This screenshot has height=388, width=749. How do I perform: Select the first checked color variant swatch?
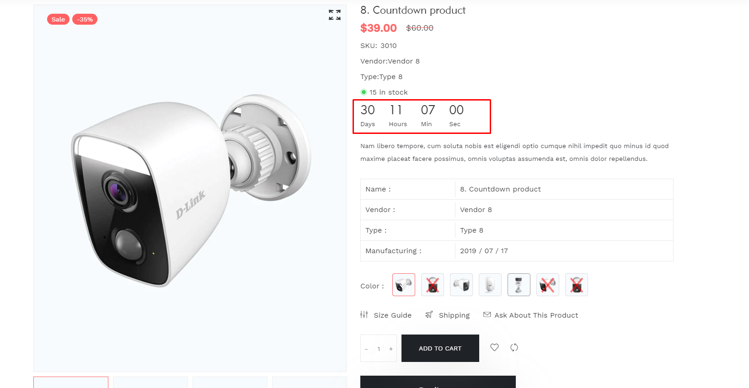[x=404, y=285]
